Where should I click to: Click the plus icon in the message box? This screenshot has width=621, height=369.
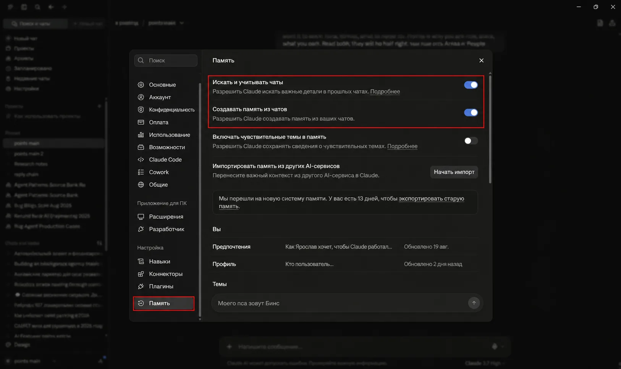coord(229,346)
